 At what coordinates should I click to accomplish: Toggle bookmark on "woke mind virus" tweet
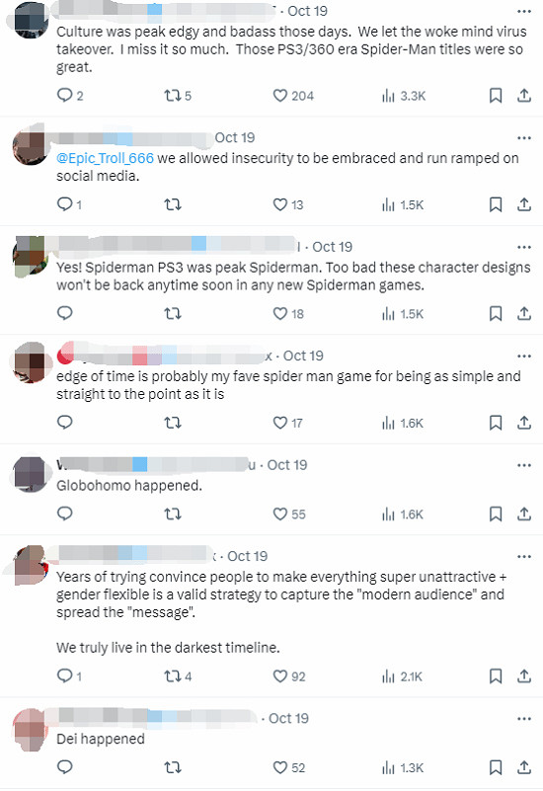[x=496, y=96]
